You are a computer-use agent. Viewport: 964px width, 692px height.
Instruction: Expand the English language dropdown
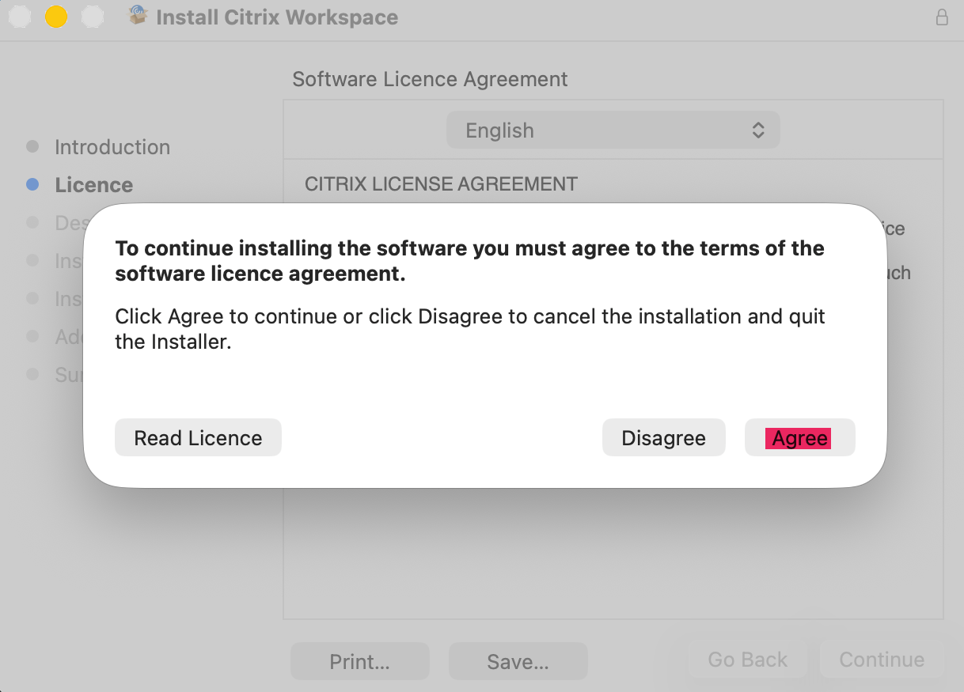coord(613,130)
